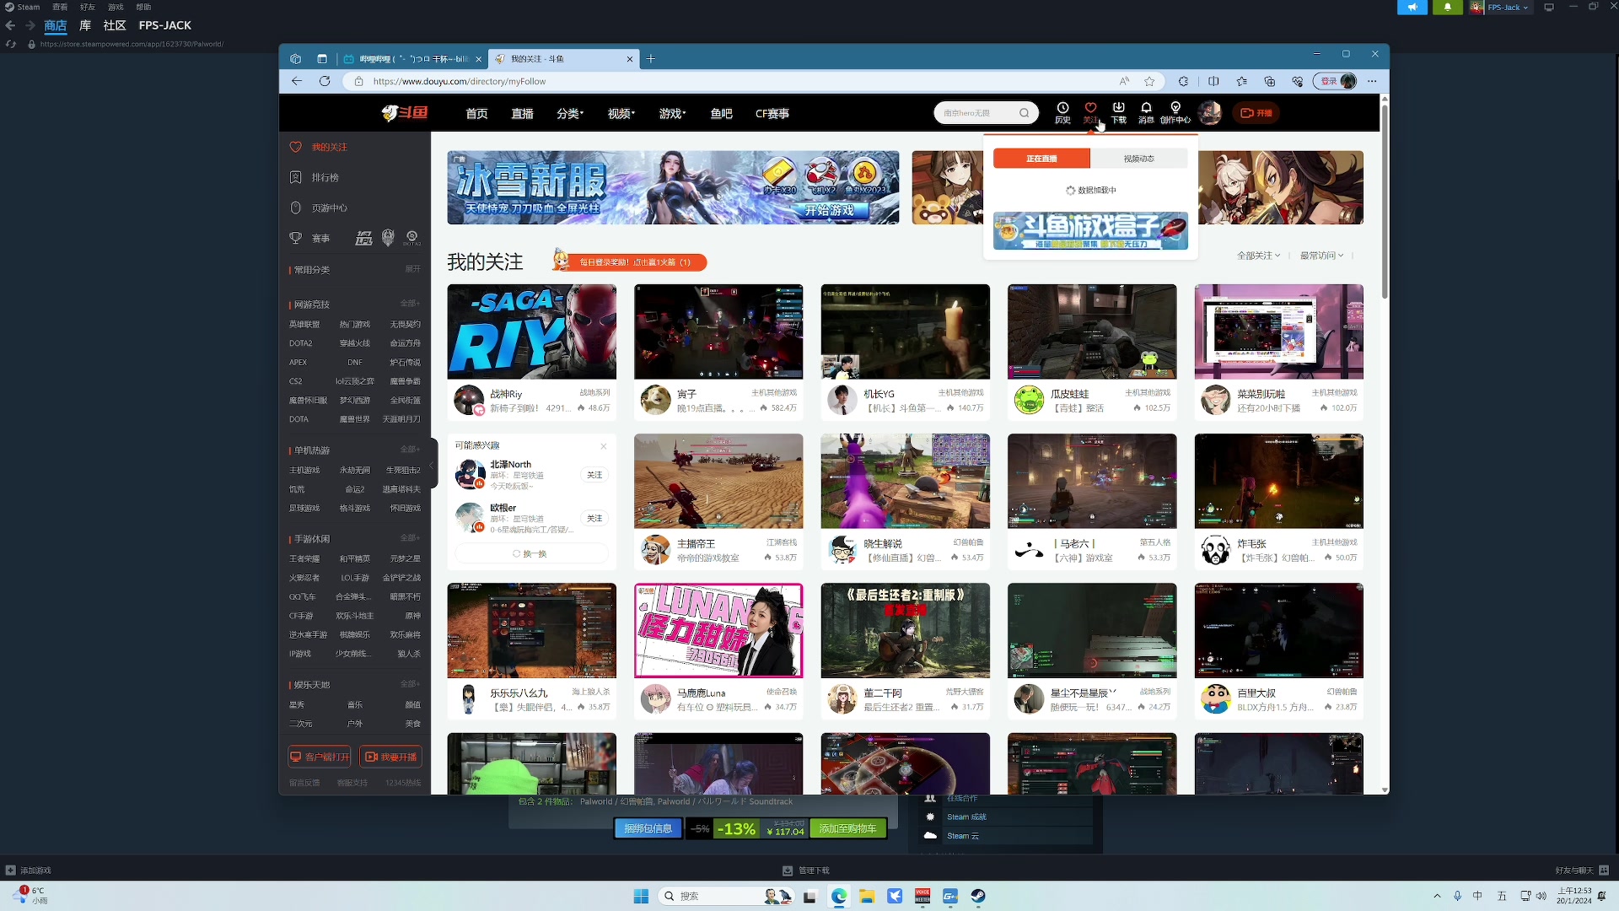Screen dimensions: 1619x911
Task: Open CF赛事 in Douyu navigation
Action: (772, 114)
